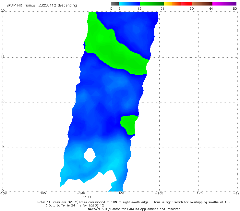Click the note line starting 'Note: 1) Times are GMT'
240x211 pixels.
(134, 202)
